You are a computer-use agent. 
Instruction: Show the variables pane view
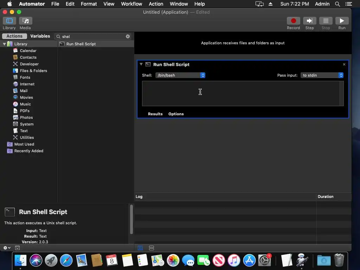tap(152, 248)
